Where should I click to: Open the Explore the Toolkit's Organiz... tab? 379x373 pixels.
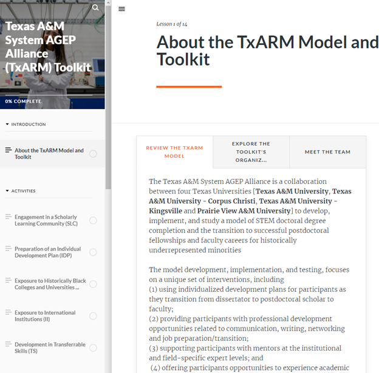(251, 152)
